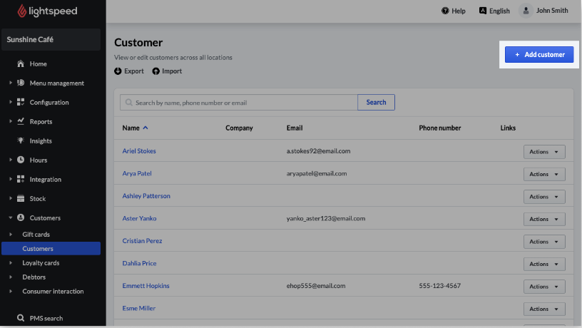Open Actions dropdown for Emmett Hopkins
Screen dimensions: 582x328
point(544,286)
